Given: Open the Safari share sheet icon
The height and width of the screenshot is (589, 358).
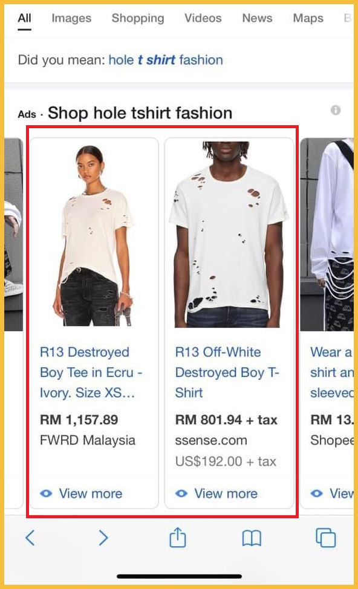Looking at the screenshot, I should [x=177, y=537].
